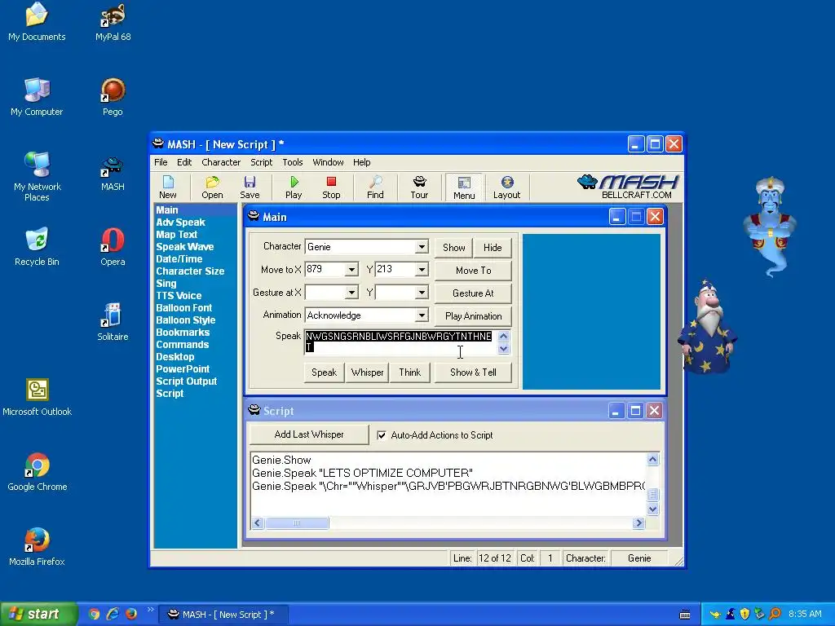Click the Hide character button
The image size is (835, 626).
tap(493, 248)
